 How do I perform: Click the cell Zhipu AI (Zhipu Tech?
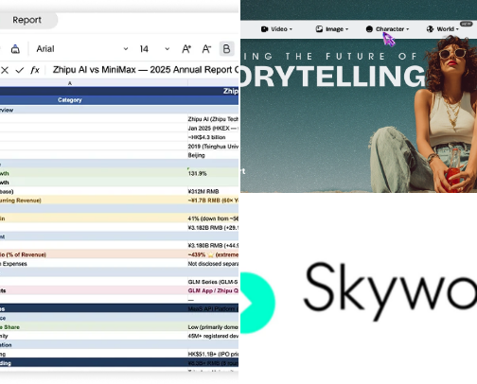click(x=213, y=119)
